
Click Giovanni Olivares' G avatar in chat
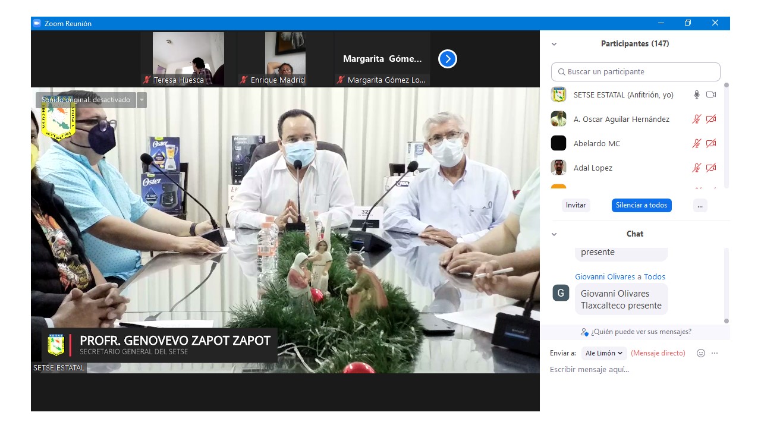(x=561, y=293)
